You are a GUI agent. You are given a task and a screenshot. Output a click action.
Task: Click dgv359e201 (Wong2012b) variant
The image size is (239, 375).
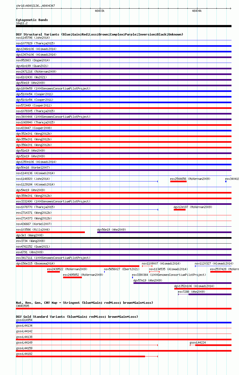[x=34, y=196]
